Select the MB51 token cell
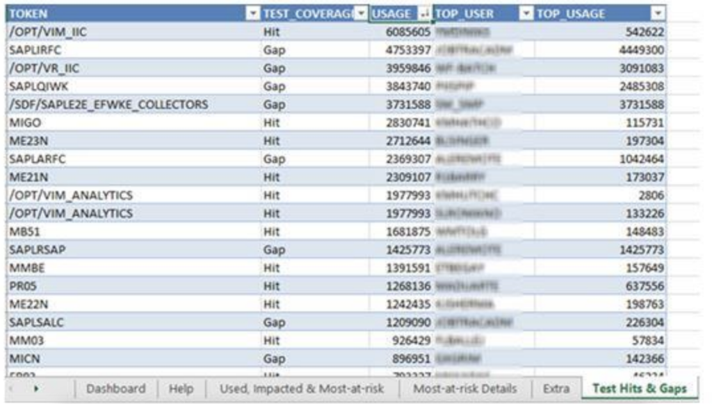712x404 pixels. tap(133, 231)
